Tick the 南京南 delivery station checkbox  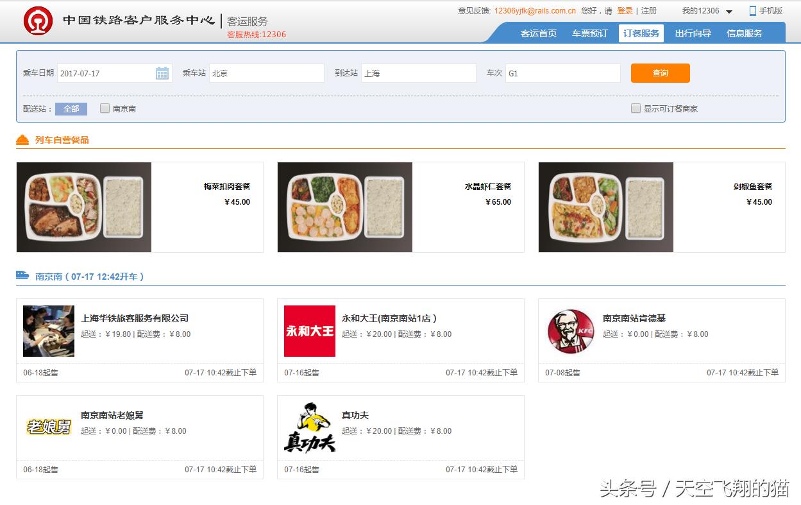pos(105,108)
